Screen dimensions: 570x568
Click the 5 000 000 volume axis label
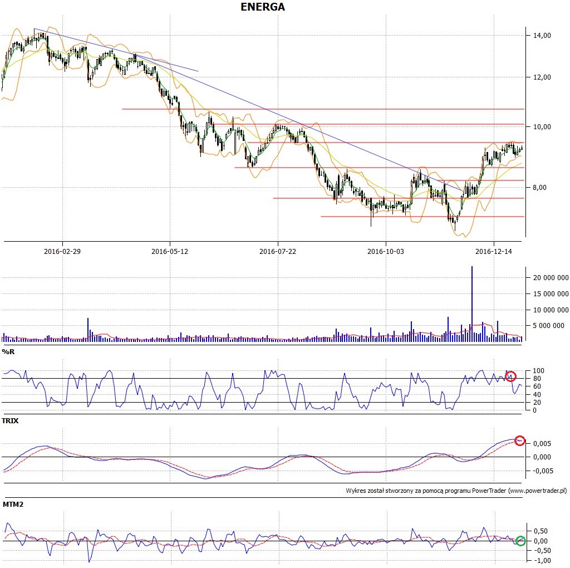548,325
